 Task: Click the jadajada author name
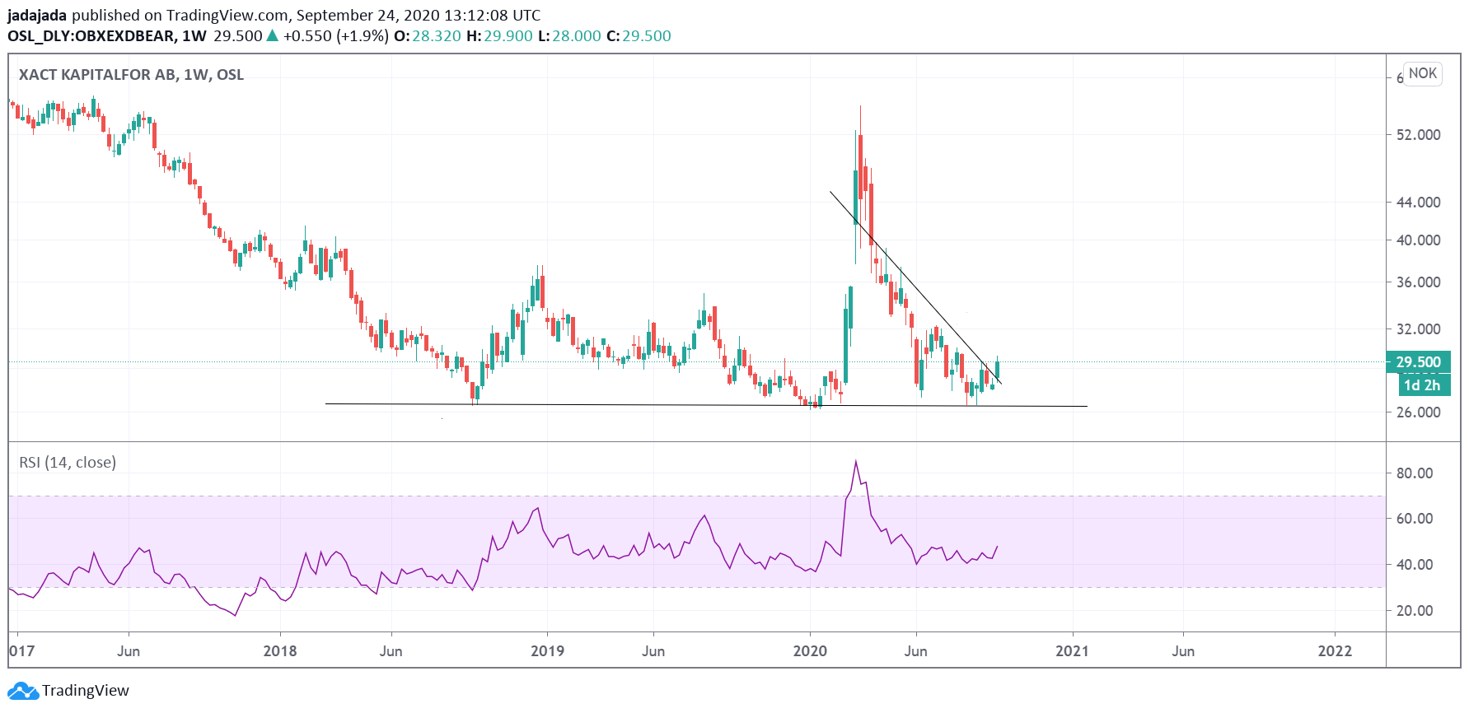(x=37, y=16)
